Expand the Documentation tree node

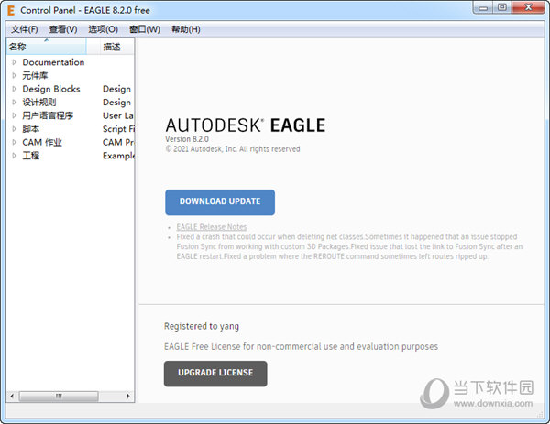pos(14,62)
